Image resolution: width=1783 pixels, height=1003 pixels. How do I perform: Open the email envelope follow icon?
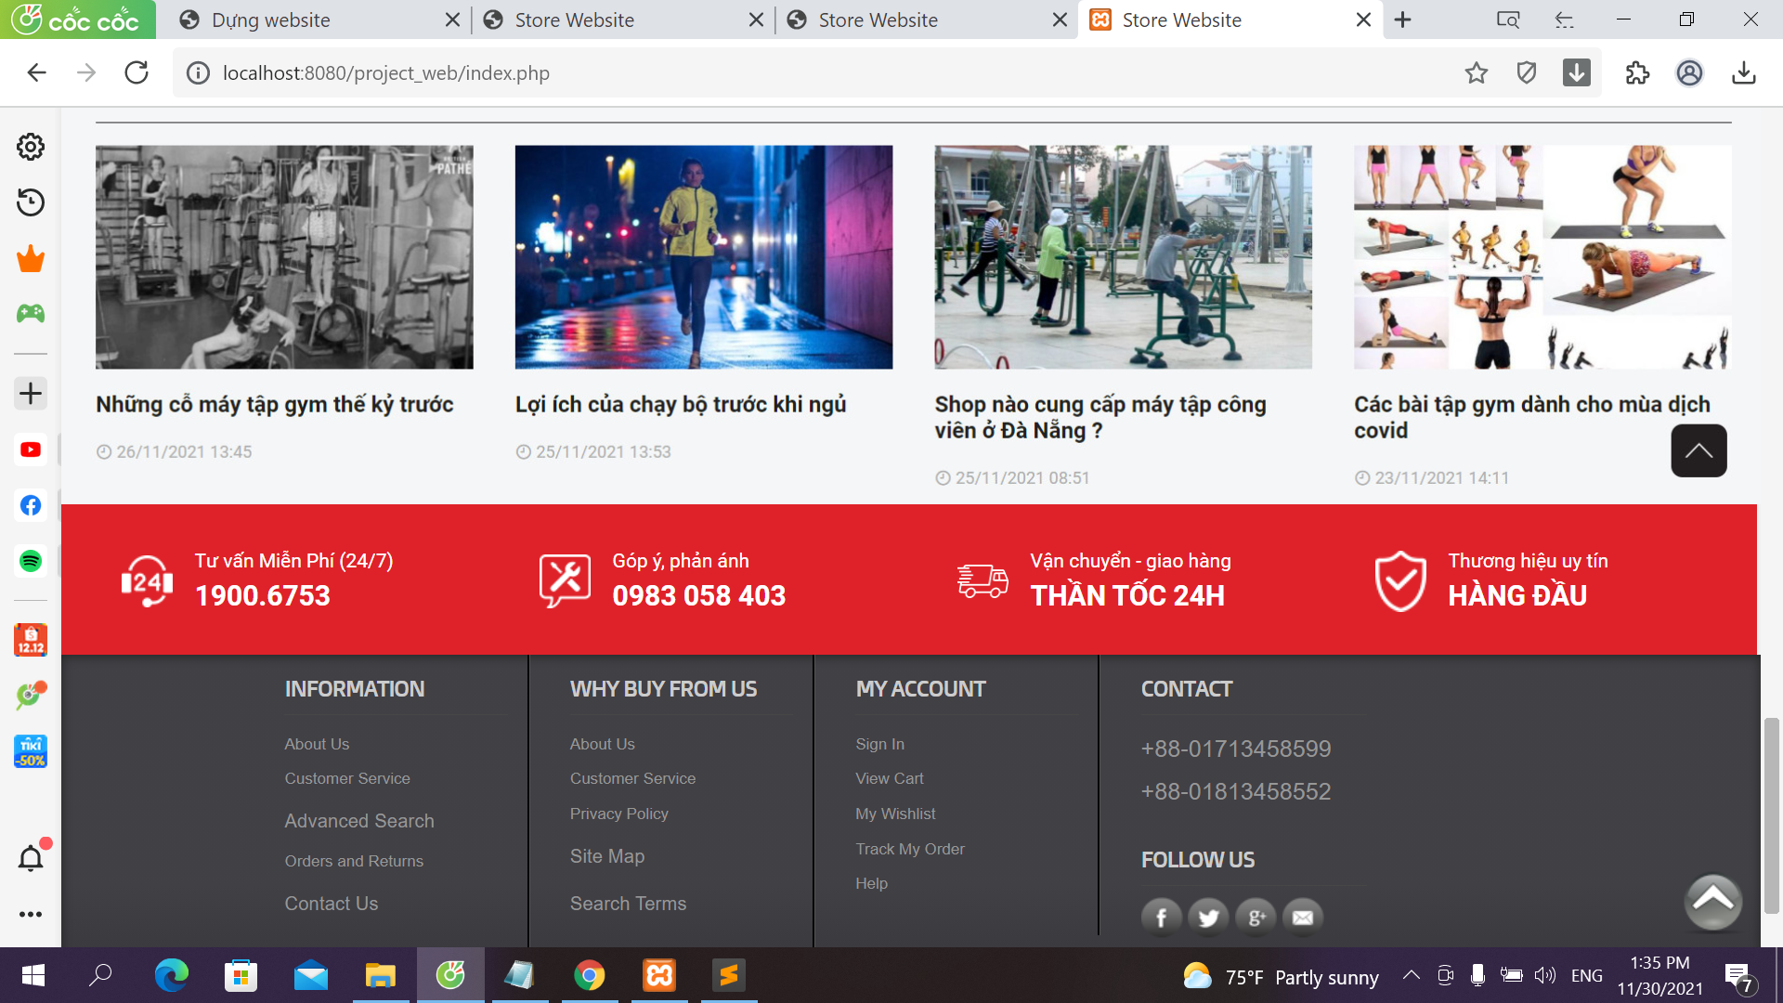click(1303, 918)
